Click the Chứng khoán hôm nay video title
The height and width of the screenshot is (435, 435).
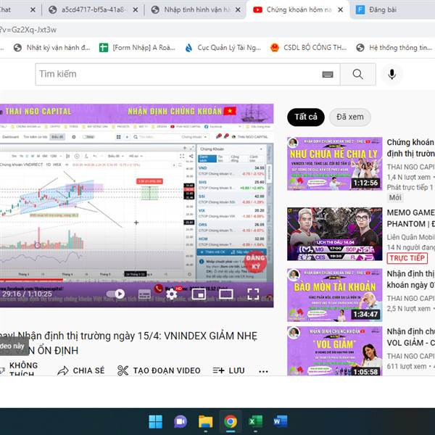[x=411, y=148]
